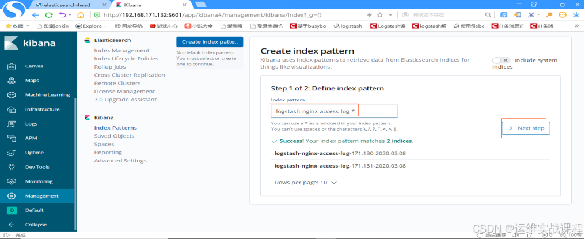The width and height of the screenshot is (585, 239).
Task: Open Uptime in the sidebar
Action: tap(34, 153)
